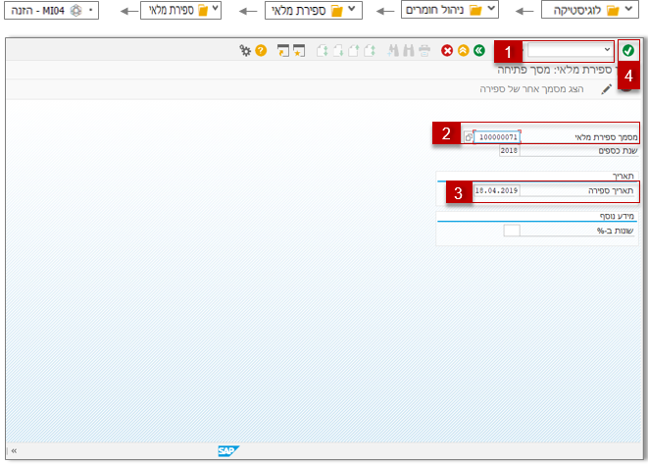This screenshot has height=465, width=648.
Task: Click the count date field 18.04.2019
Action: click(496, 190)
